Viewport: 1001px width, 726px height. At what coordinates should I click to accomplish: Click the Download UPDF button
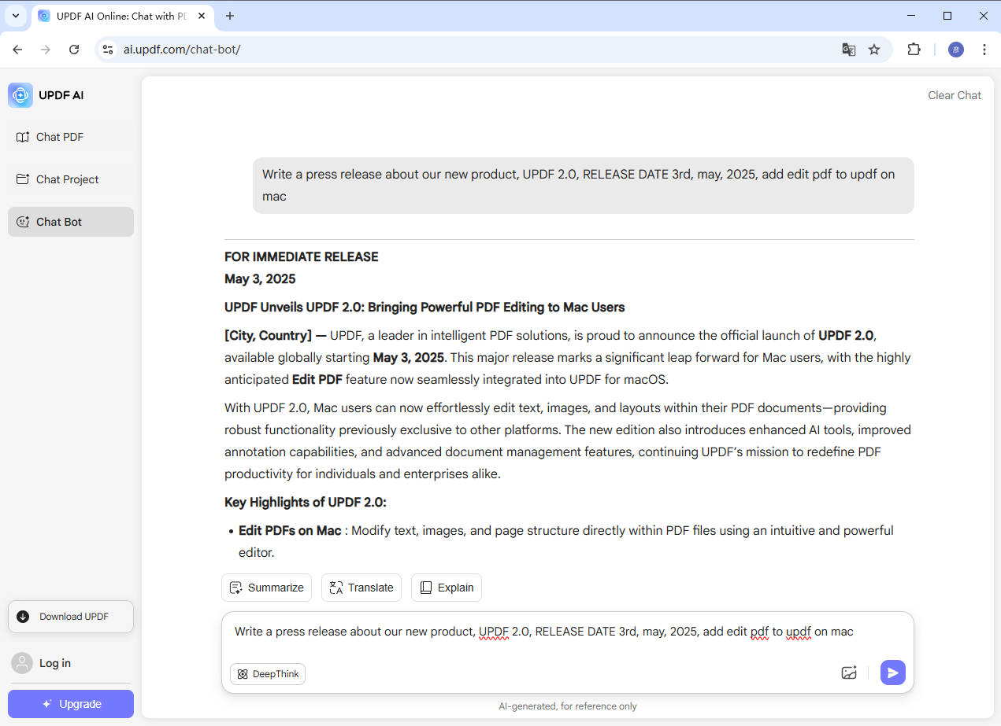coord(71,617)
